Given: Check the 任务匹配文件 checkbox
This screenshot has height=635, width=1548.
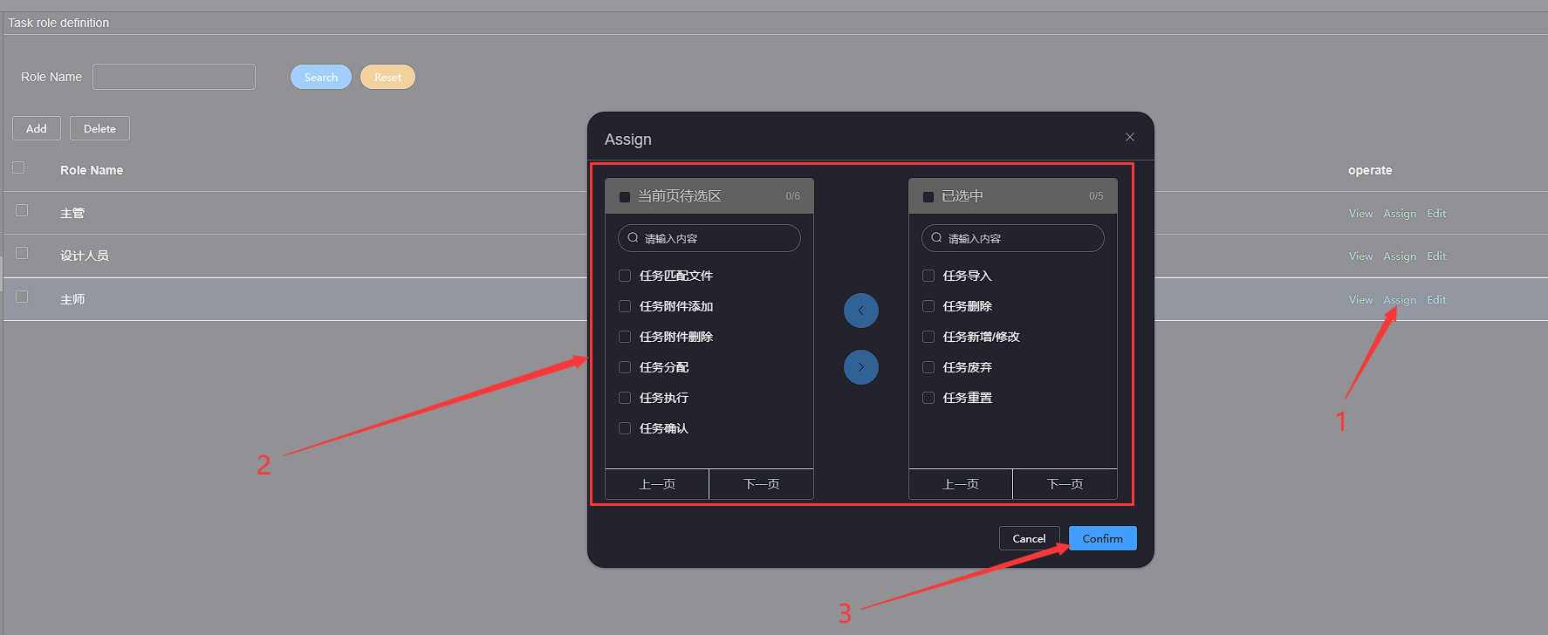Looking at the screenshot, I should click(625, 276).
